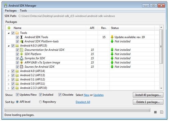Collapse the Tools tree group
169x121 pixels.
click(x=9, y=33)
